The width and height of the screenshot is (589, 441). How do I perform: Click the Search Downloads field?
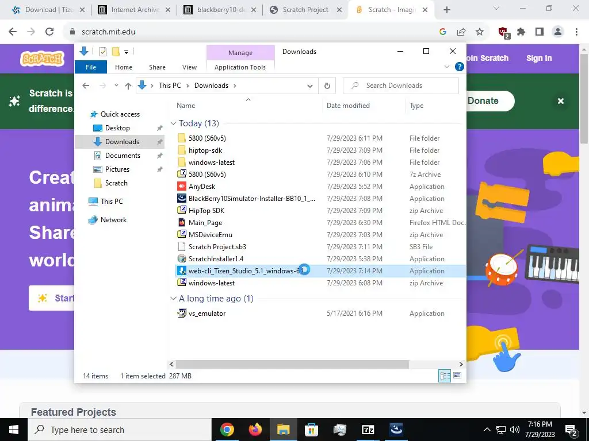pyautogui.click(x=401, y=86)
